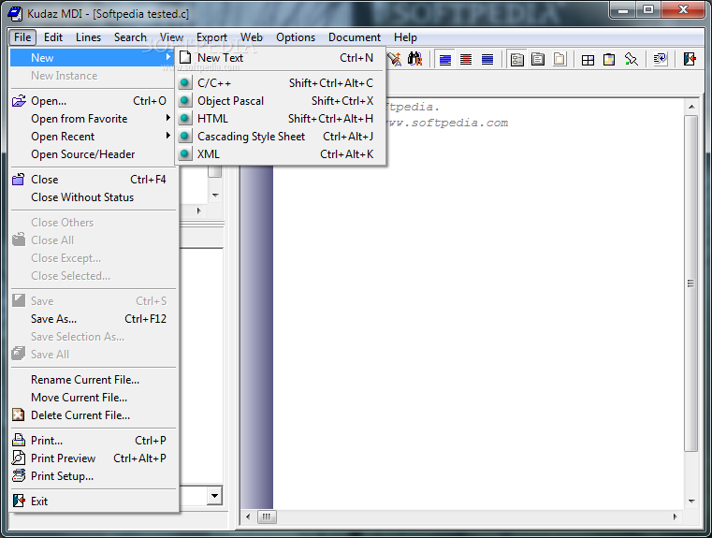Screen dimensions: 712x538
Task: Select Move Current File...
Action: coord(93,398)
